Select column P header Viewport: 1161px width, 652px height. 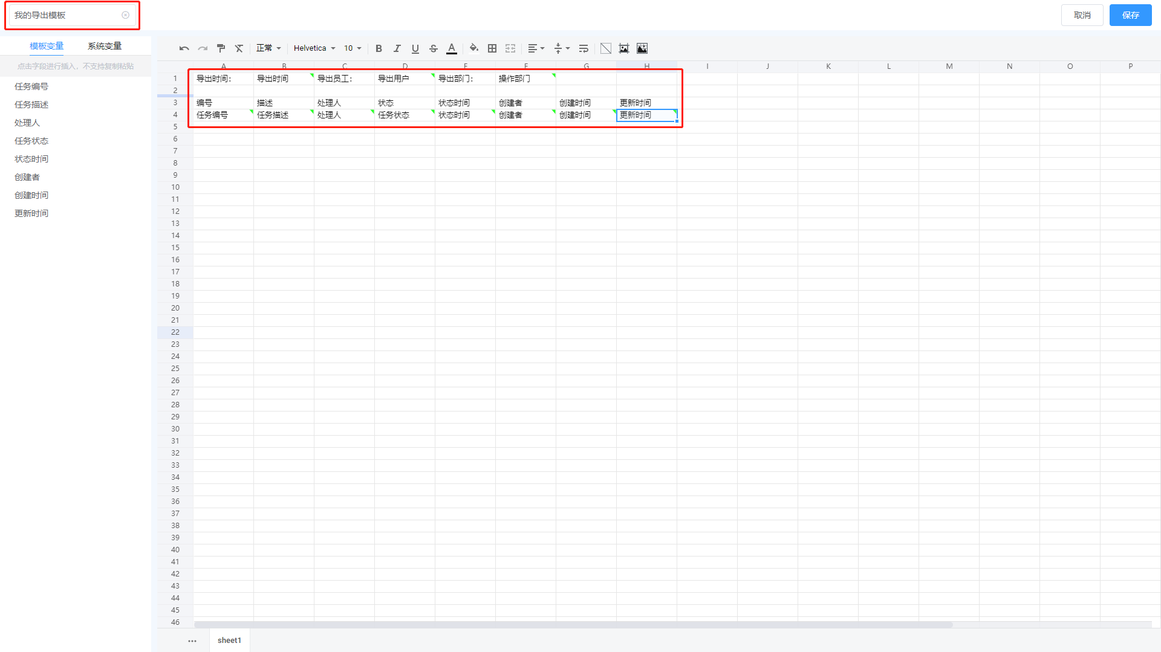click(x=1131, y=66)
